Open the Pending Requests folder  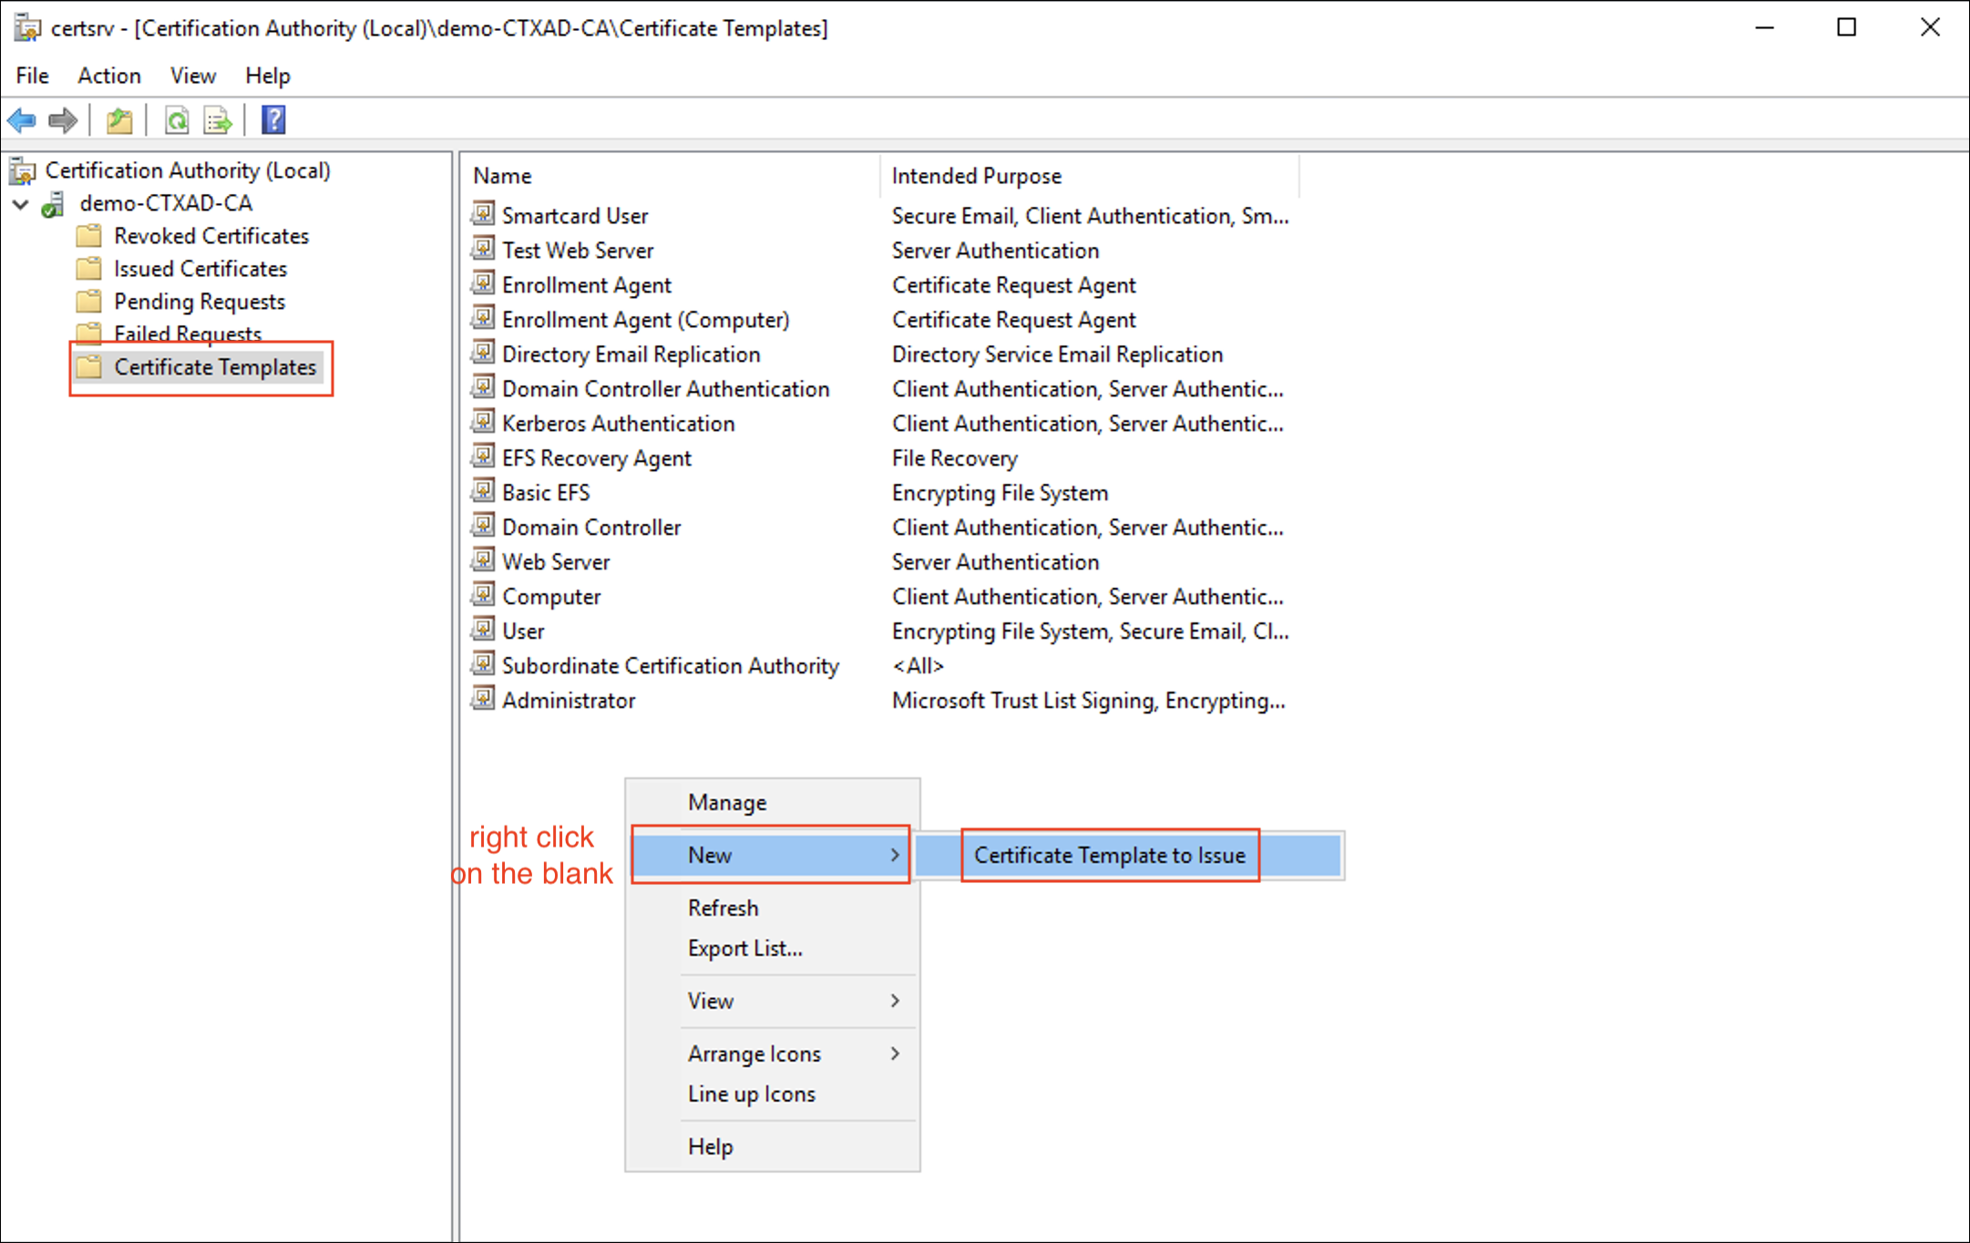[199, 302]
